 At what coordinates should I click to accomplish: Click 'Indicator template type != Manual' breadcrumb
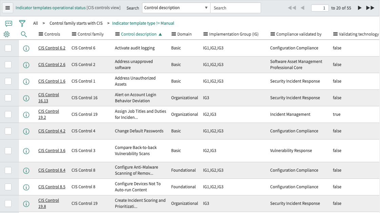tap(143, 23)
